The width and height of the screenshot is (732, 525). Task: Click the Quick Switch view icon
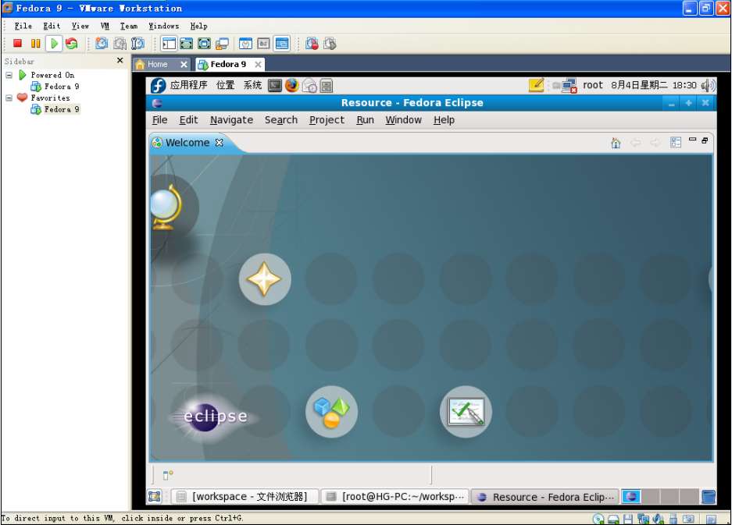click(186, 44)
